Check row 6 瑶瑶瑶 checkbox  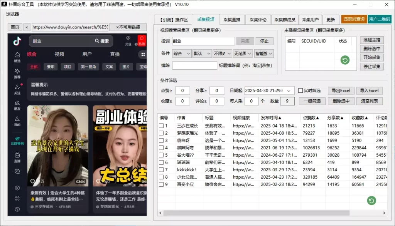(x=161, y=162)
